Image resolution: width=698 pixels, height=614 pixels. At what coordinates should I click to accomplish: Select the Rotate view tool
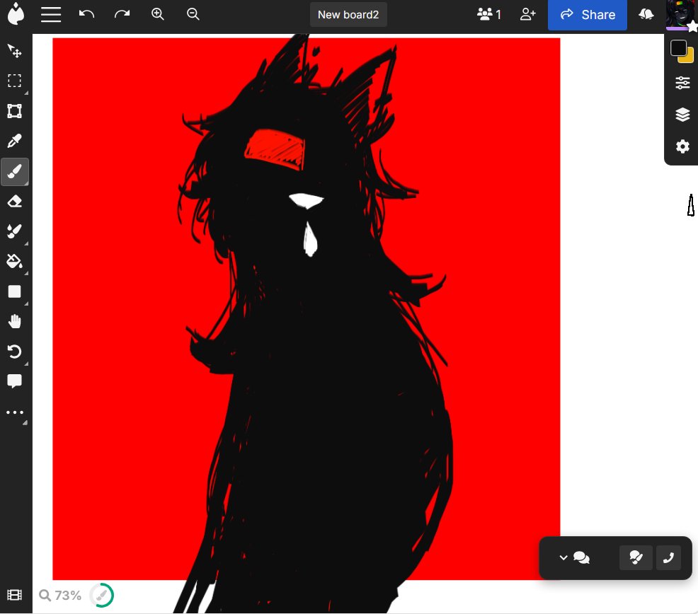15,352
